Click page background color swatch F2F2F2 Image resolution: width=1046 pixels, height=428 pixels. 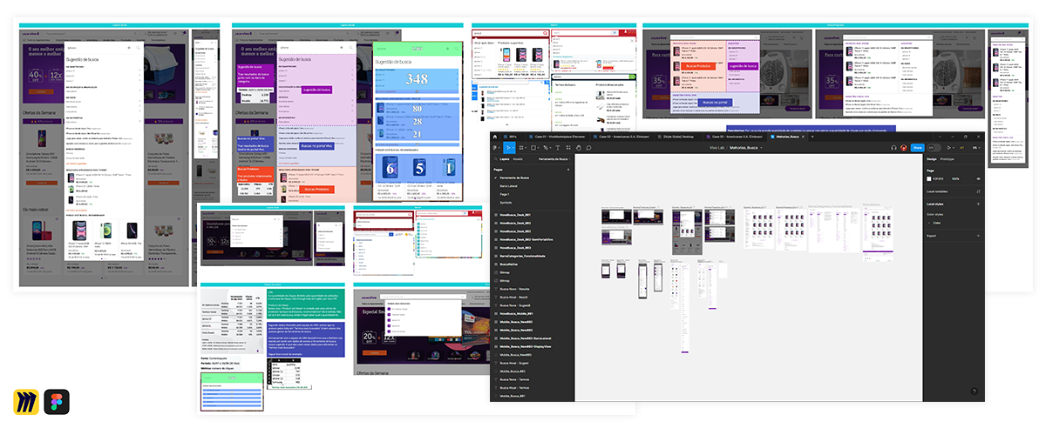tap(929, 179)
